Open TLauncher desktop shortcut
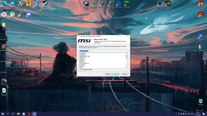 [x=127, y=4]
